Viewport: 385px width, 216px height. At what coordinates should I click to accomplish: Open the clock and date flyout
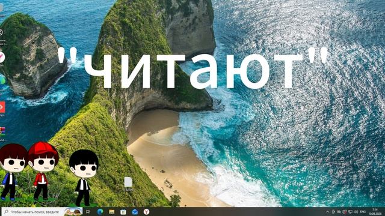[375, 212]
